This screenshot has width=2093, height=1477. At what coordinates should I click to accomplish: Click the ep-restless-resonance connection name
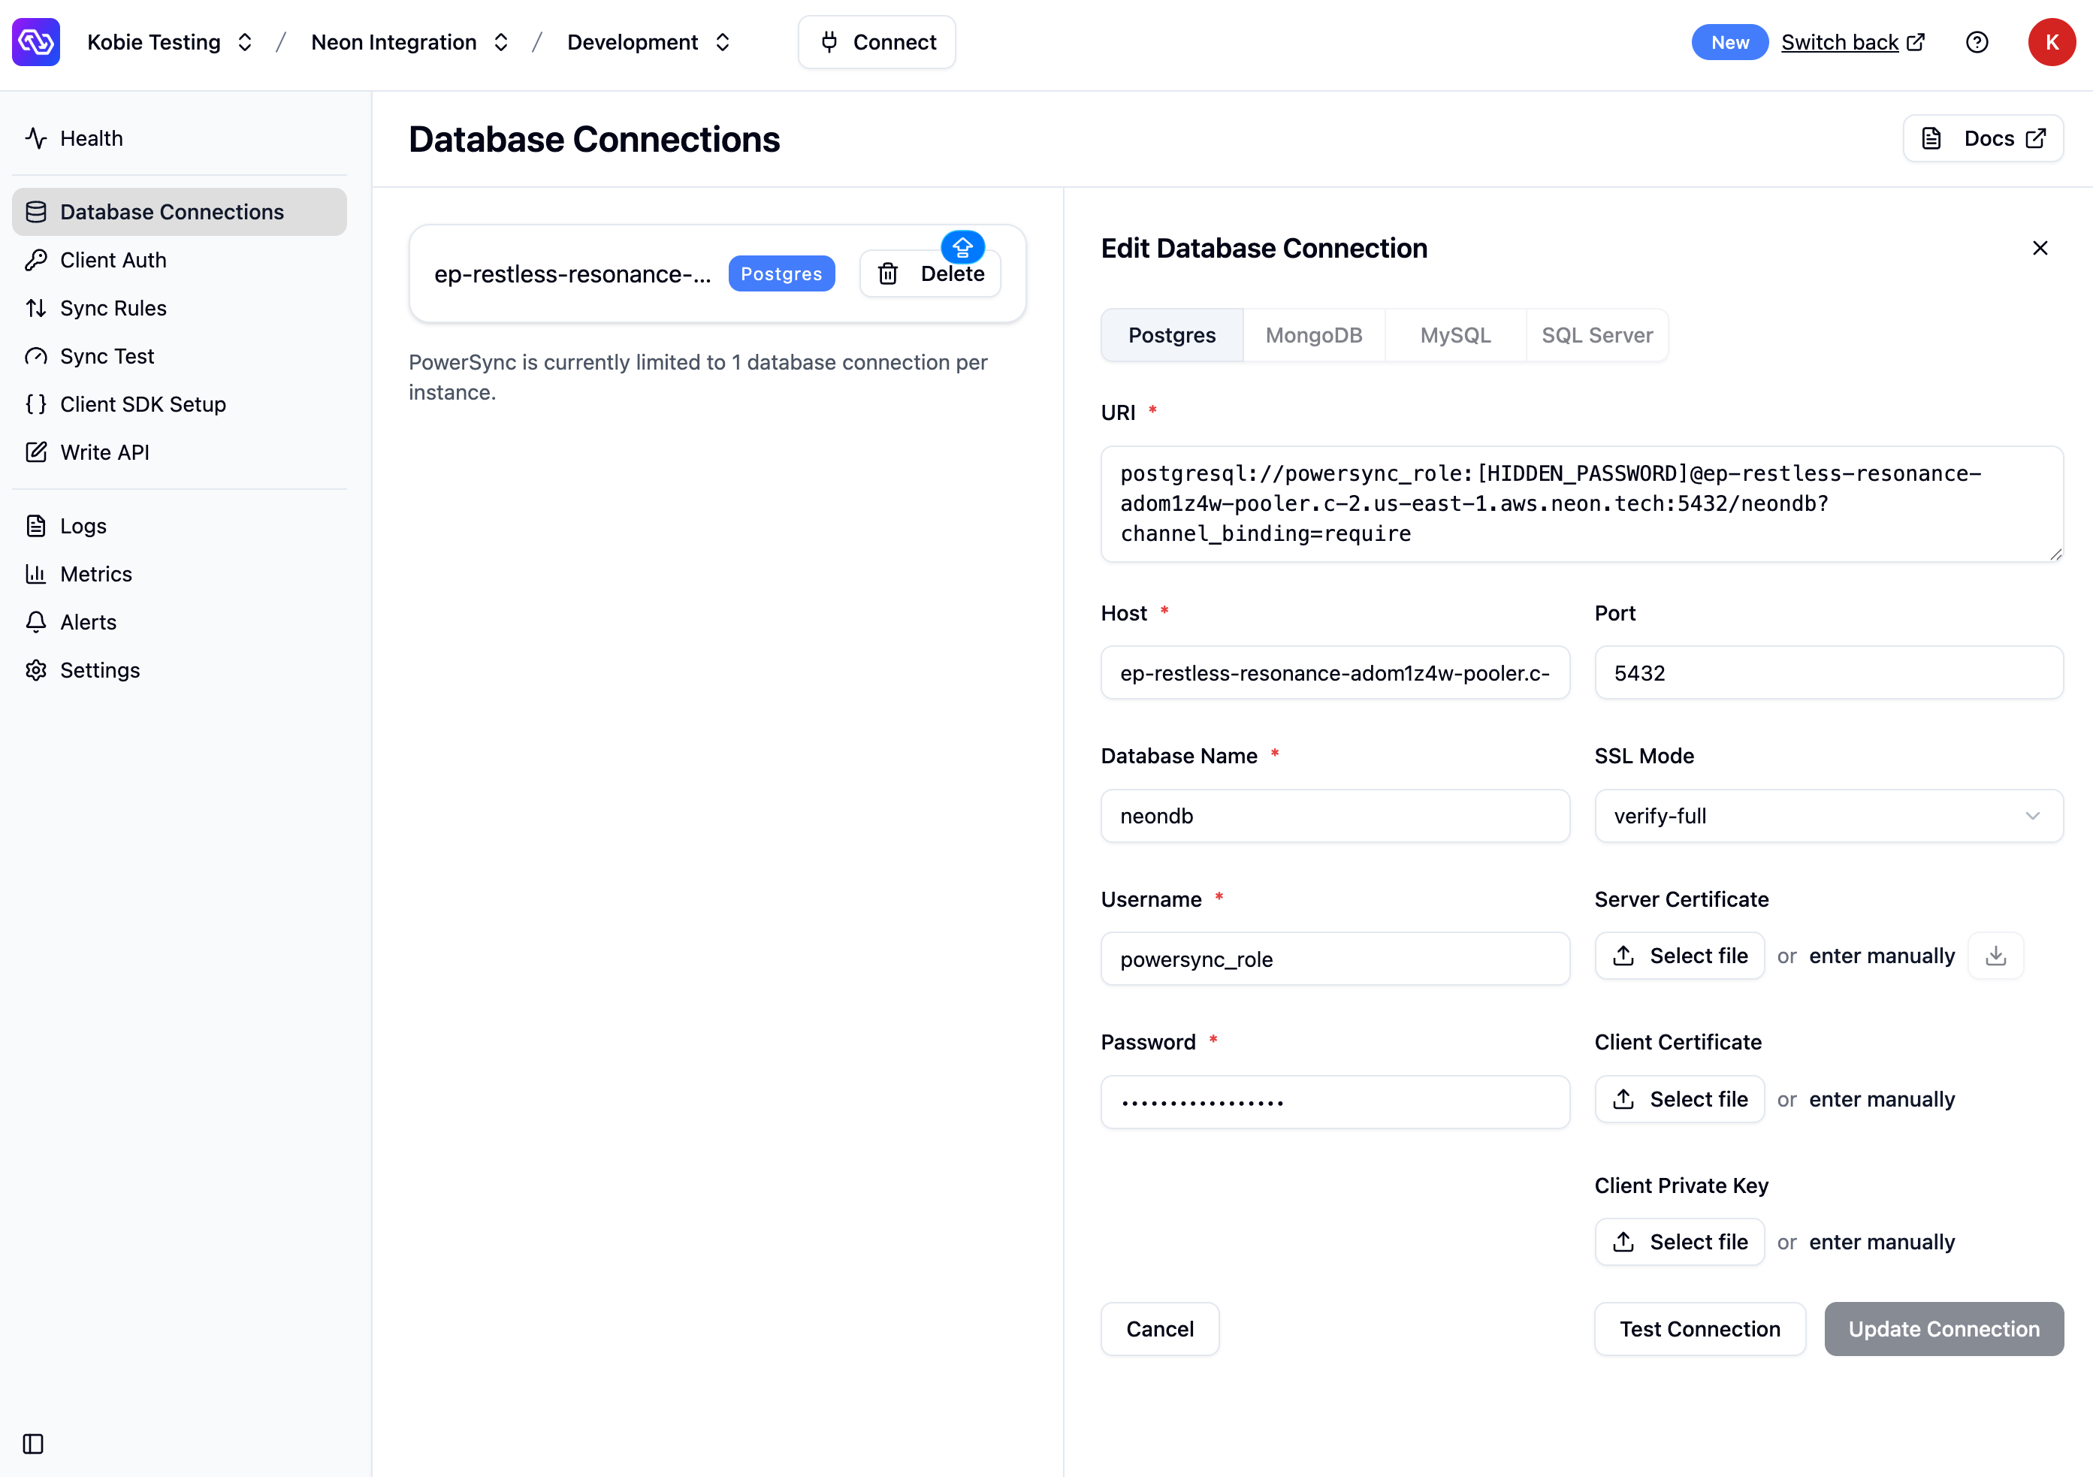point(572,273)
